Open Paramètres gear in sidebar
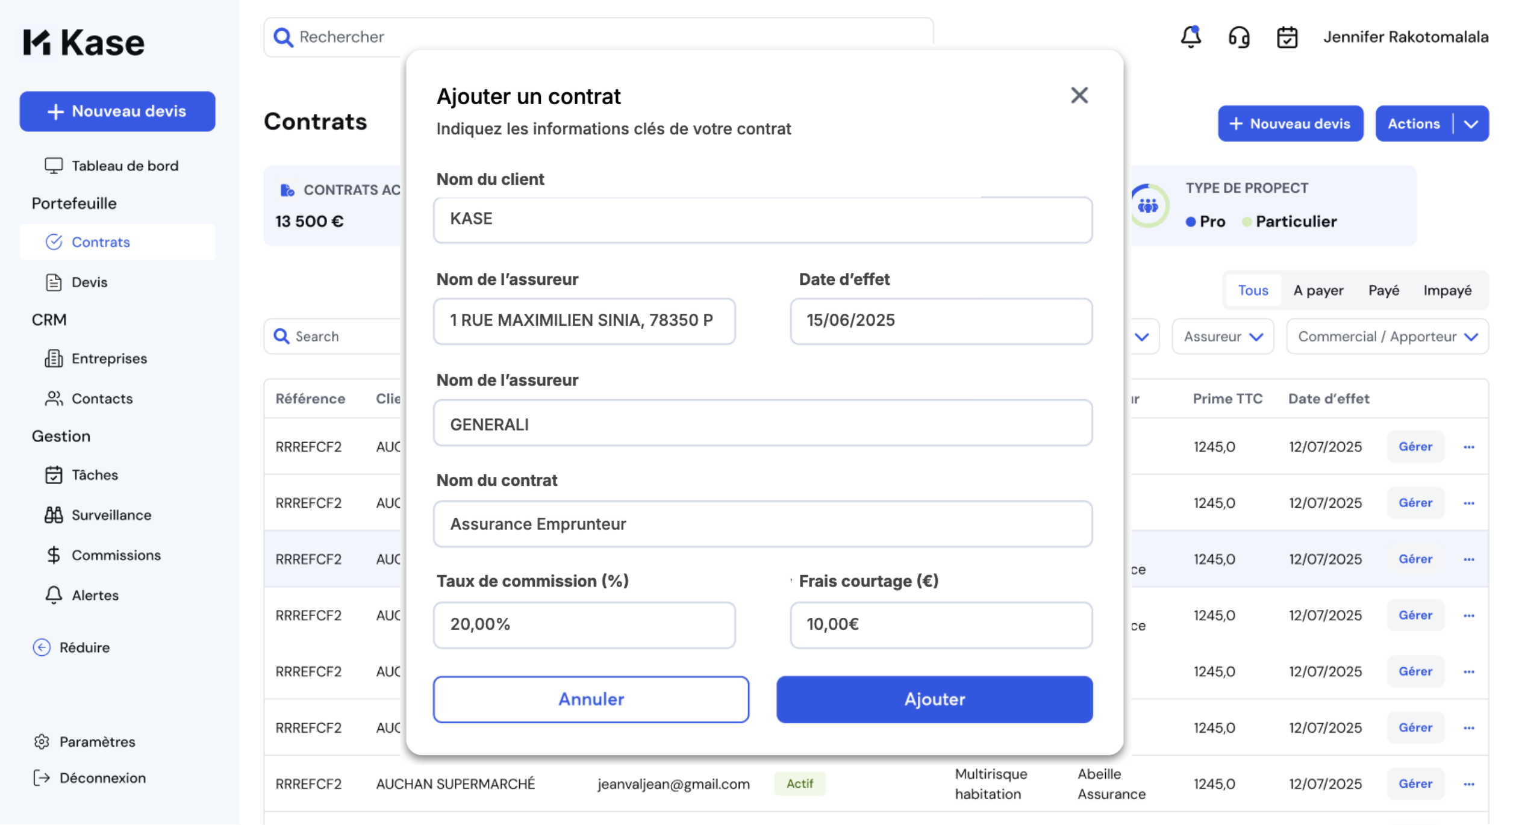Screen dimensions: 1519x825 pyautogui.click(x=42, y=742)
